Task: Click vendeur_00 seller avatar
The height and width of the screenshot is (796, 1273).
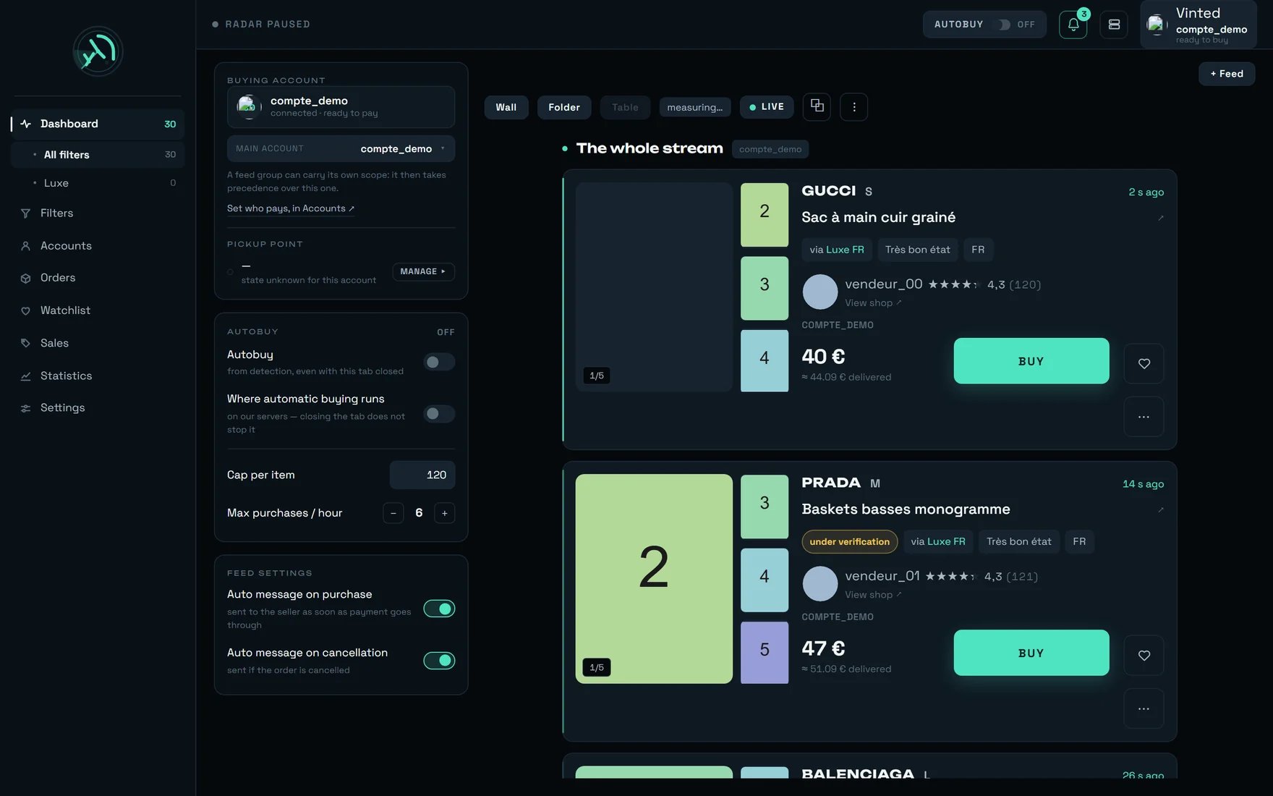Action: pyautogui.click(x=820, y=292)
